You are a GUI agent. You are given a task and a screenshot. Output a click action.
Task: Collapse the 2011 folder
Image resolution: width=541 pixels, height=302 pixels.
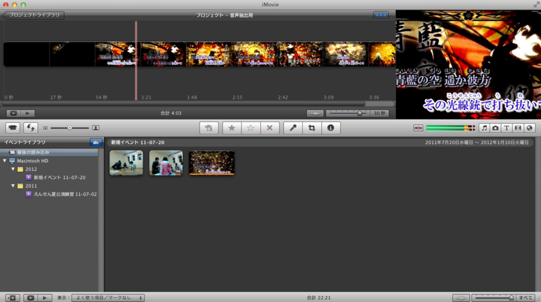tap(13, 186)
